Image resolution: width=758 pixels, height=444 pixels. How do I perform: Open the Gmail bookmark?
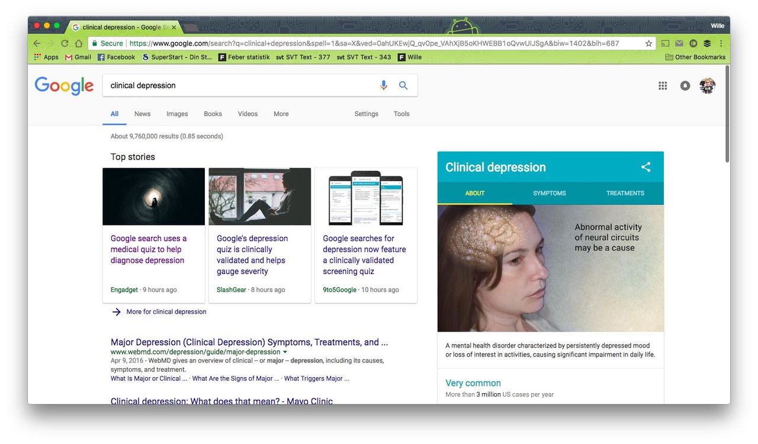click(78, 57)
